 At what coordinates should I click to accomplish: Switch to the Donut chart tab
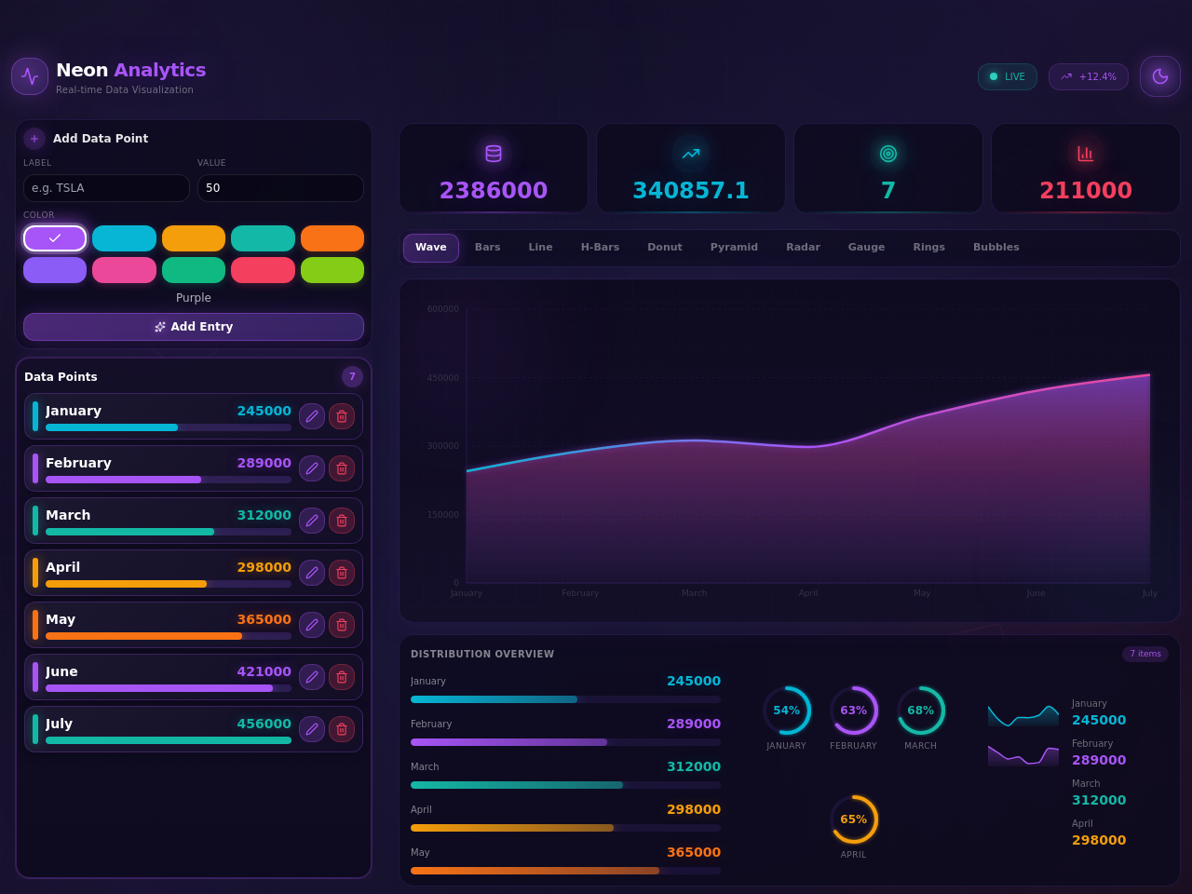(x=665, y=248)
